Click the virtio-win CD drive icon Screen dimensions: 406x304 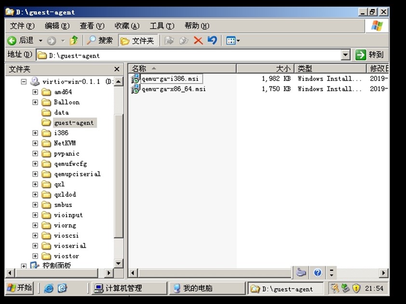tap(35, 82)
